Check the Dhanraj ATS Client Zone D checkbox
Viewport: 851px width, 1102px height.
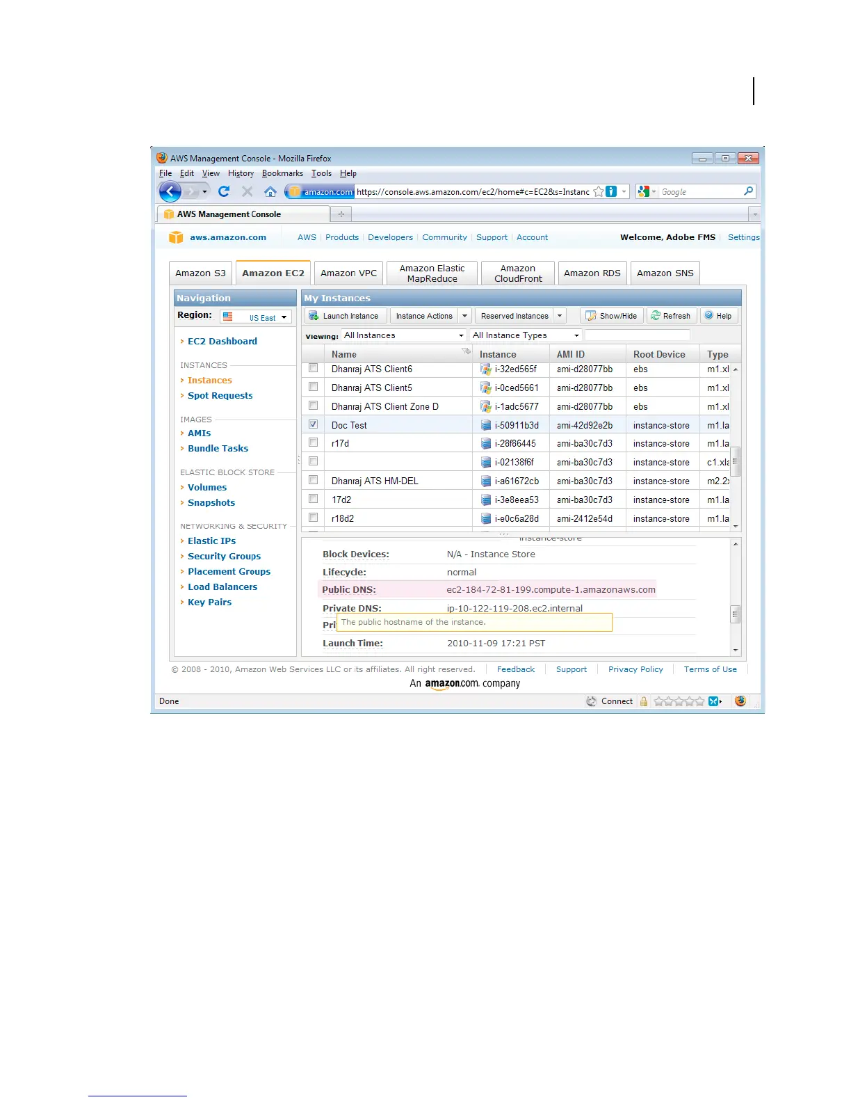(313, 406)
